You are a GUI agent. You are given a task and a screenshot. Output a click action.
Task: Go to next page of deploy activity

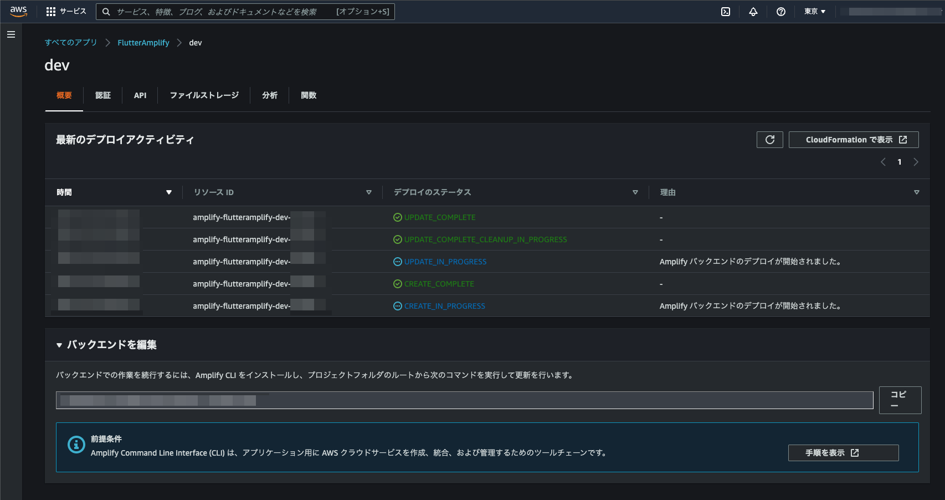[916, 162]
